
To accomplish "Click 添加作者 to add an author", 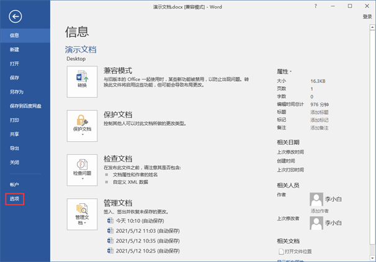I will [320, 211].
